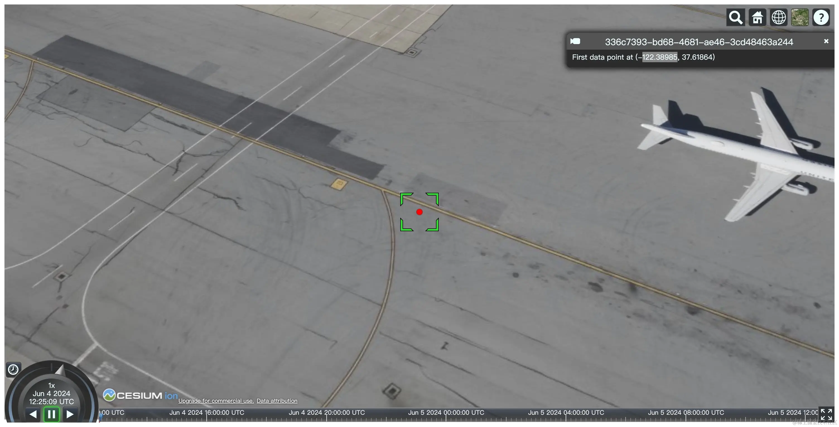Open Upgrade for commercial use link
Screen dimensions: 839x427
point(216,401)
